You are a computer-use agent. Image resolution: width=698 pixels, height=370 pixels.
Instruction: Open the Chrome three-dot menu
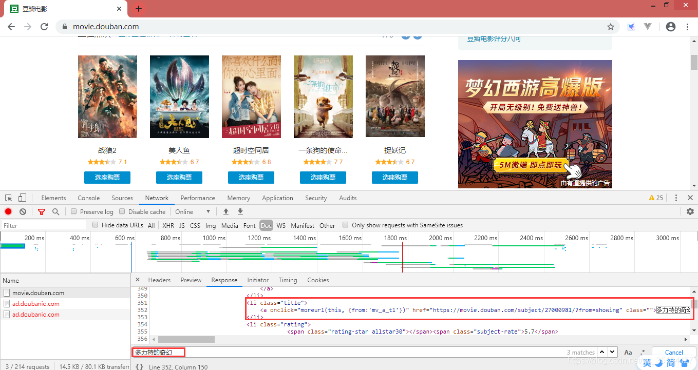pos(688,27)
